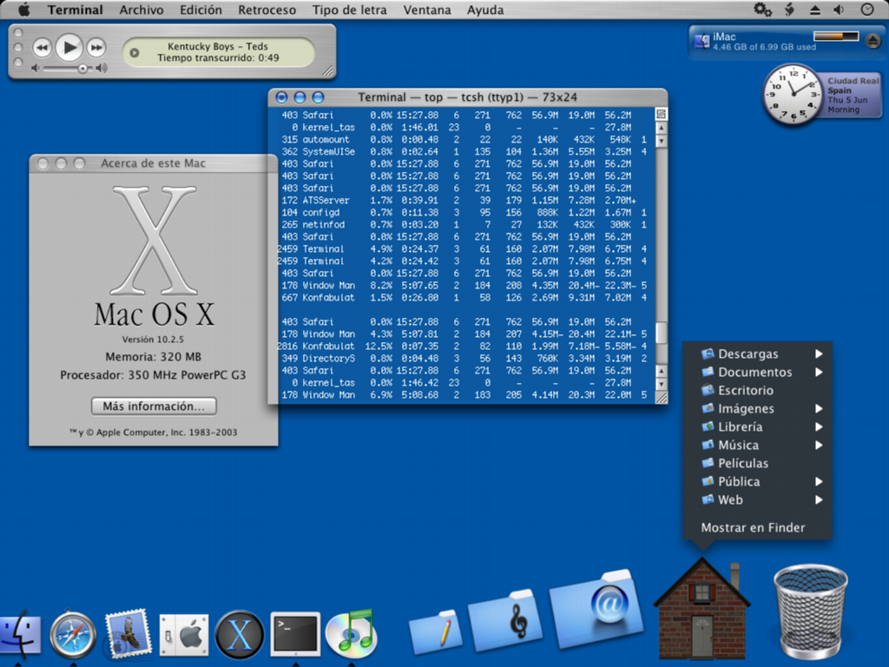Click the black X icon in Dock

[x=240, y=635]
